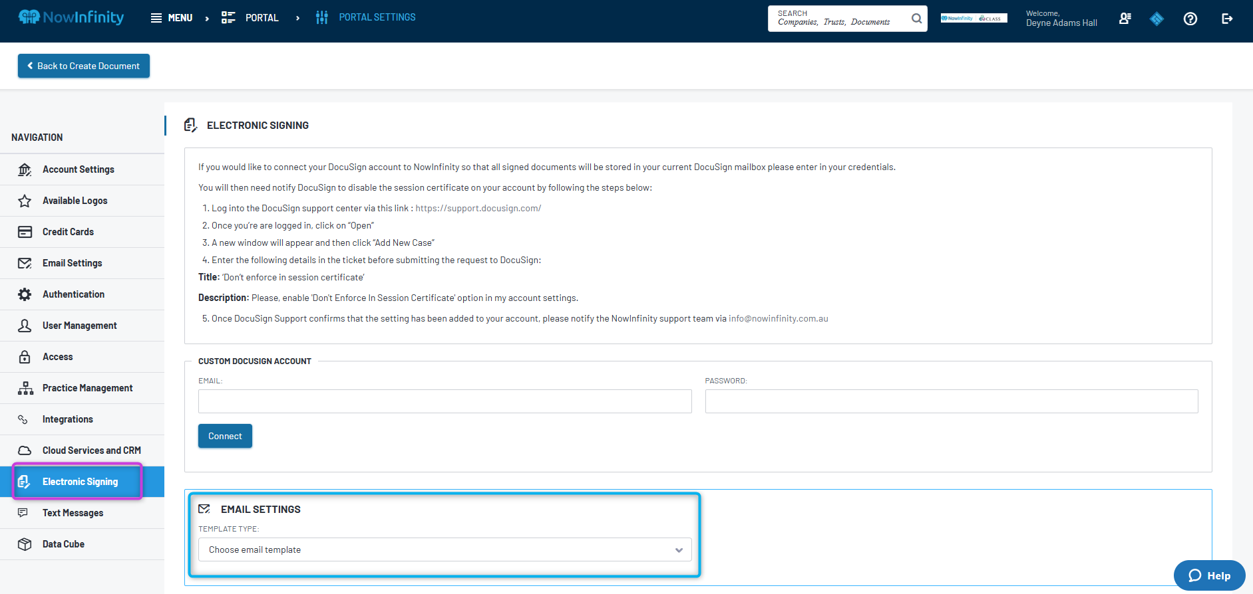Viewport: 1253px width, 594px height.
Task: Click the Data Cube icon in sidebar
Action: [x=25, y=544]
